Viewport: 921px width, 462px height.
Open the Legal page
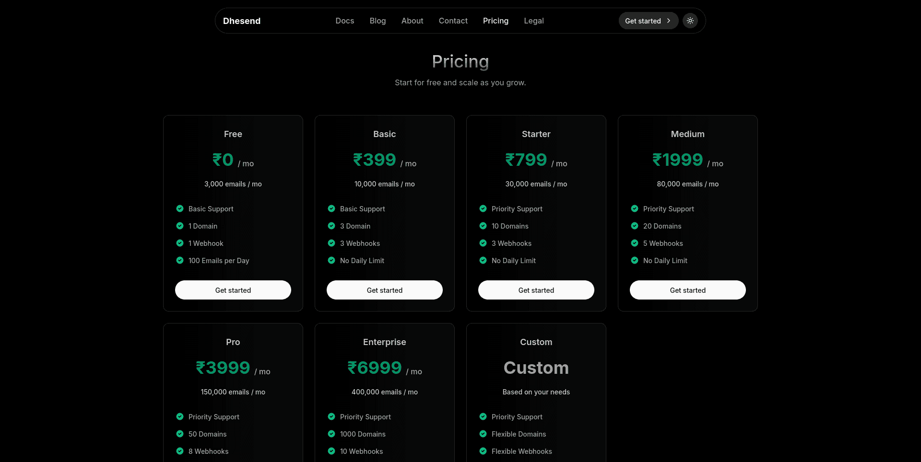coord(533,21)
